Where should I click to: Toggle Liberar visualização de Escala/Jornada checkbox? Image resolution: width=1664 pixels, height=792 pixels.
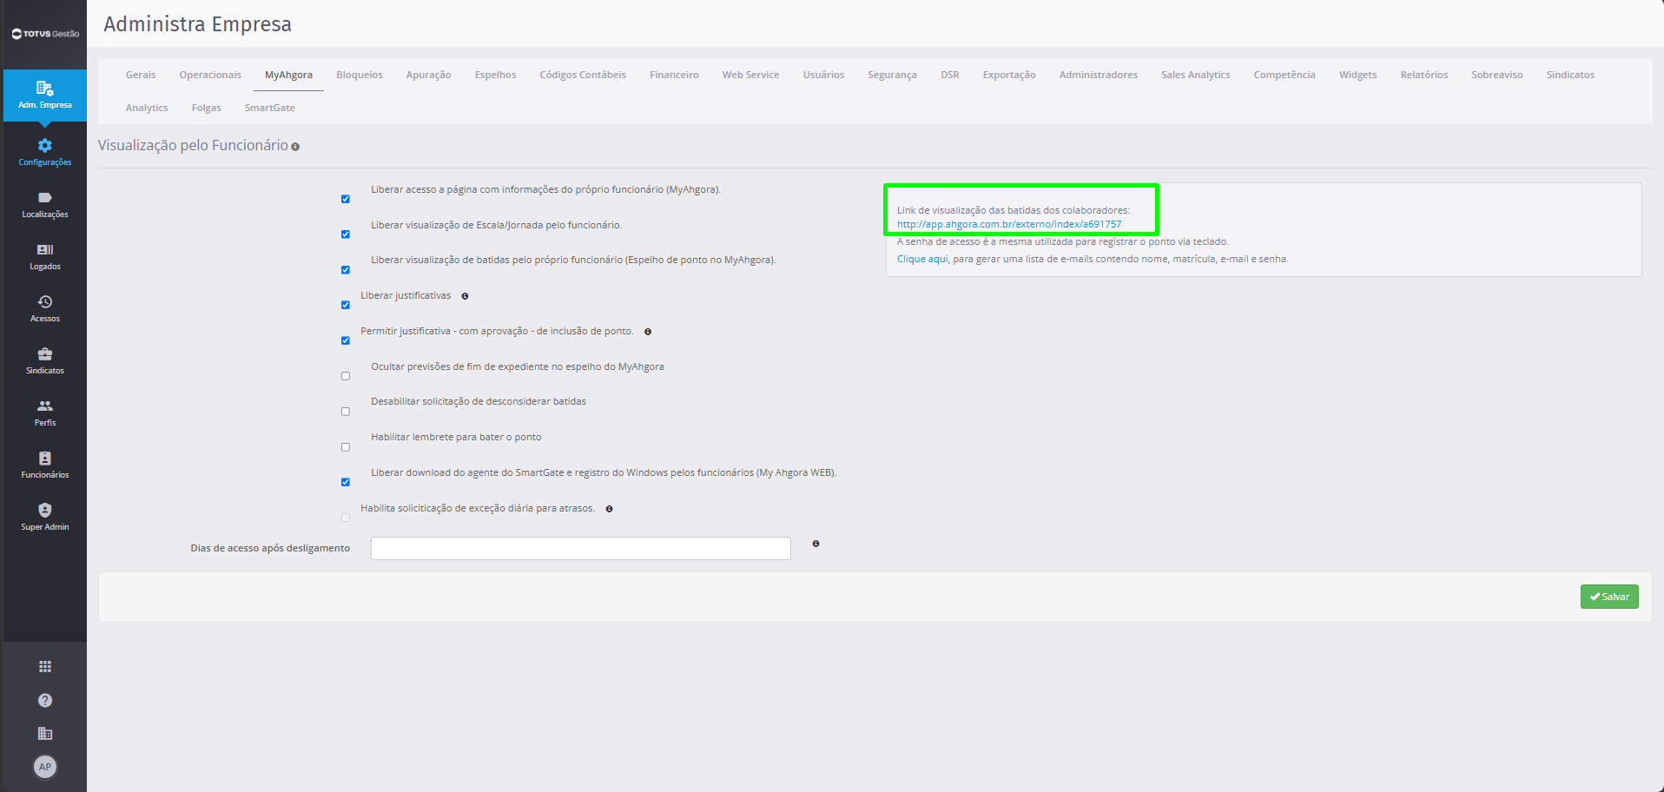(346, 234)
